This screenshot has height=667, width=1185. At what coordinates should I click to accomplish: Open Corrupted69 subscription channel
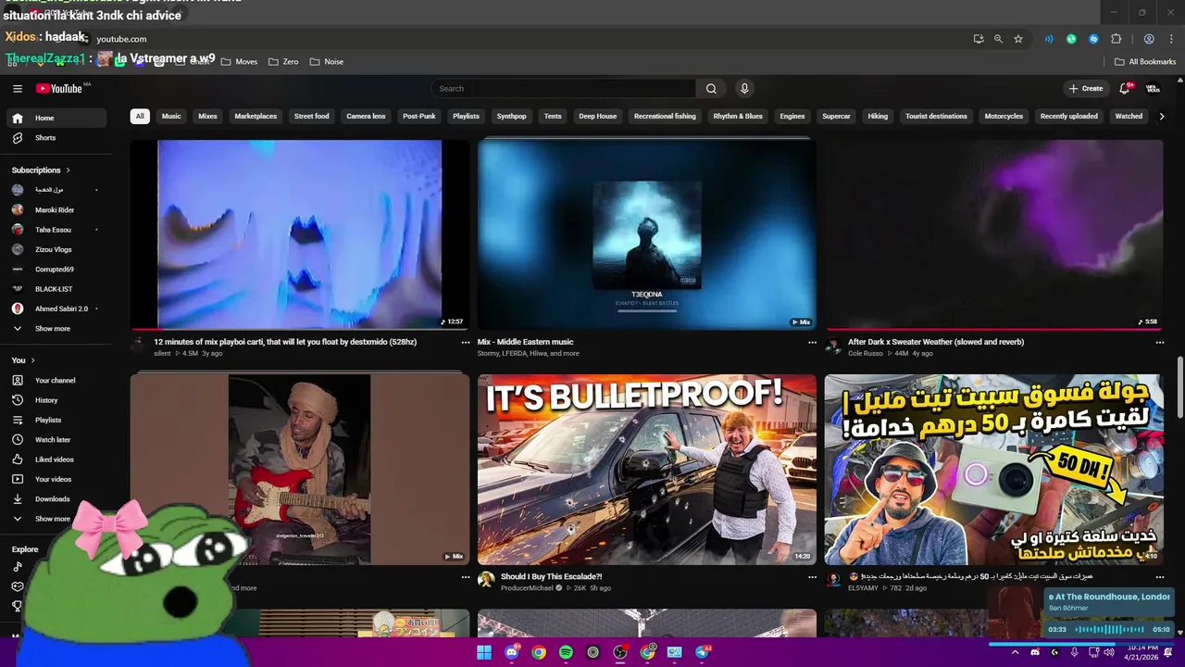(54, 270)
